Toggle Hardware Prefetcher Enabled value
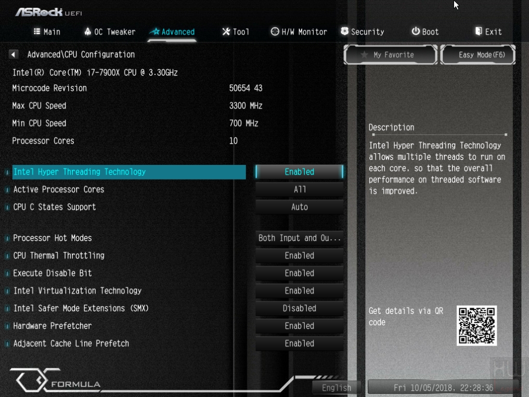 pos(299,326)
